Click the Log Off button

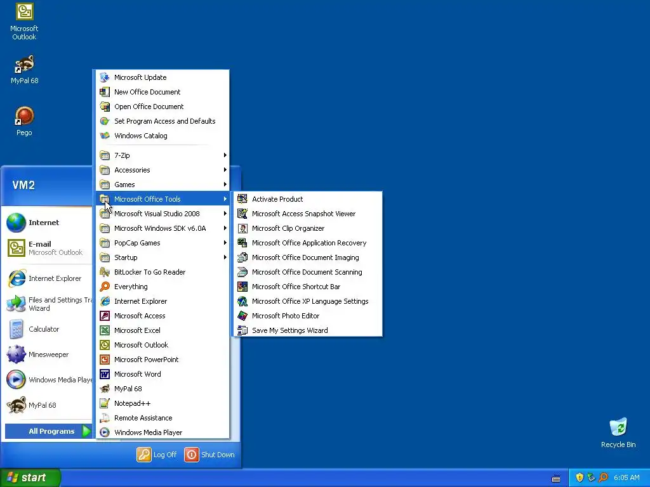157,455
